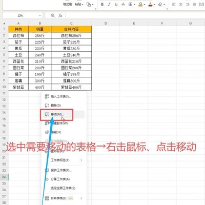Expand the 工作表标签(T) submenu arrow
Screen dimensions: 205x205
pos(81,160)
